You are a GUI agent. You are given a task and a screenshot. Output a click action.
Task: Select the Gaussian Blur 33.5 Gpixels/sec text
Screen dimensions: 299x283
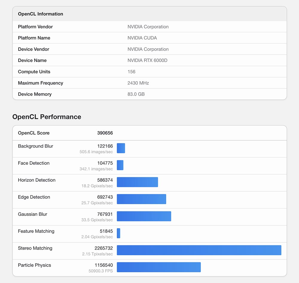click(97, 220)
